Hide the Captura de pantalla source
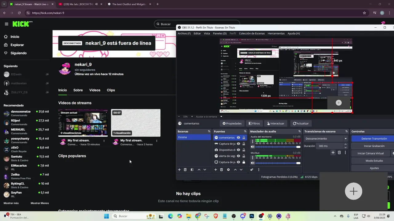The image size is (394, 221). [x=238, y=162]
